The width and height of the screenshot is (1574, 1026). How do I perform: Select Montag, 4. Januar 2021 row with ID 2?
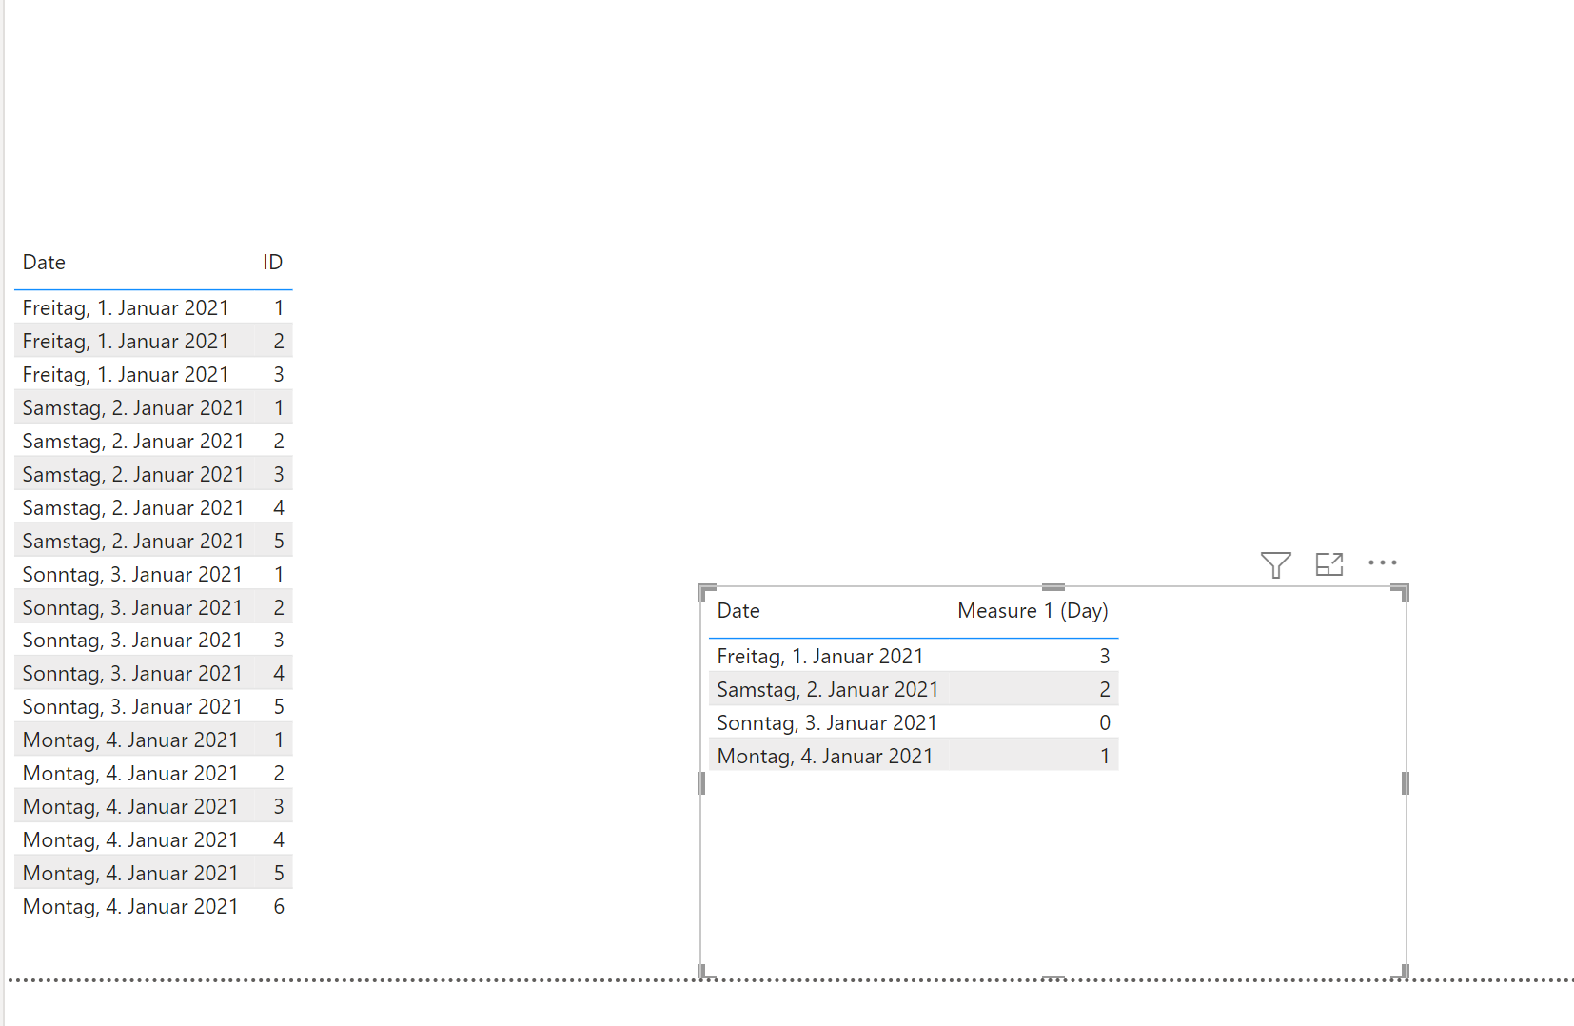pyautogui.click(x=153, y=773)
